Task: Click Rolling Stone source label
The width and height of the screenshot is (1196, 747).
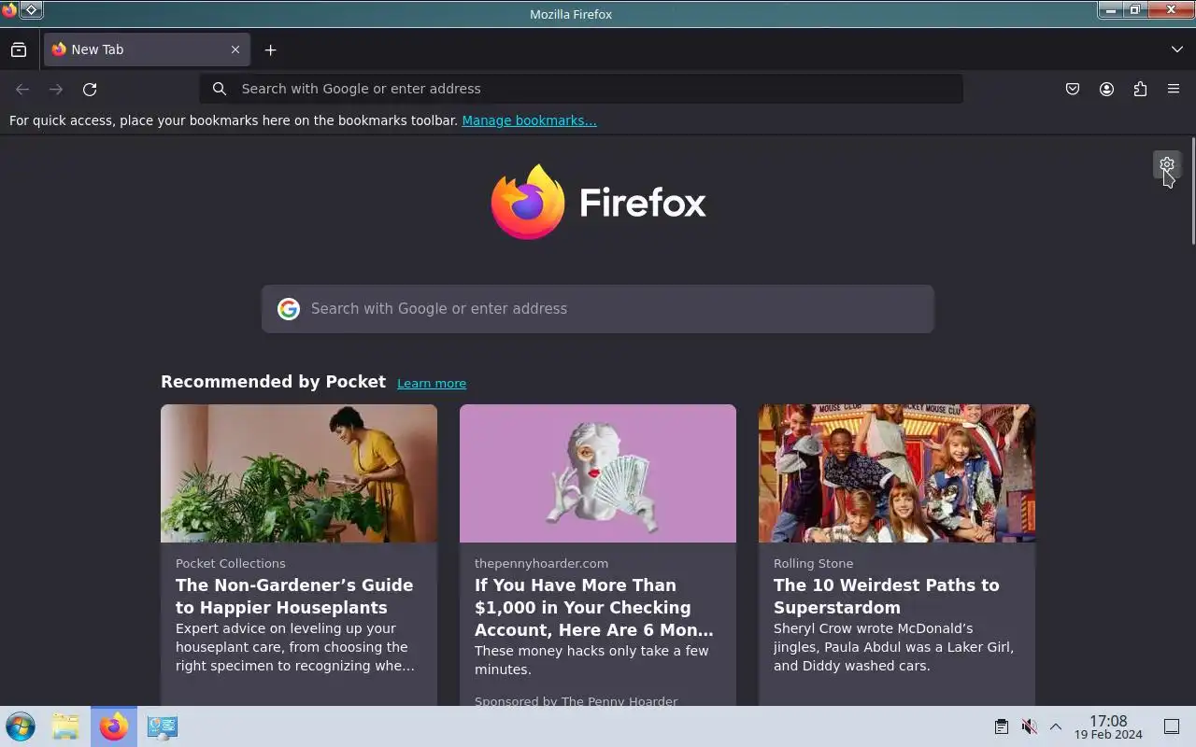Action: [x=813, y=563]
